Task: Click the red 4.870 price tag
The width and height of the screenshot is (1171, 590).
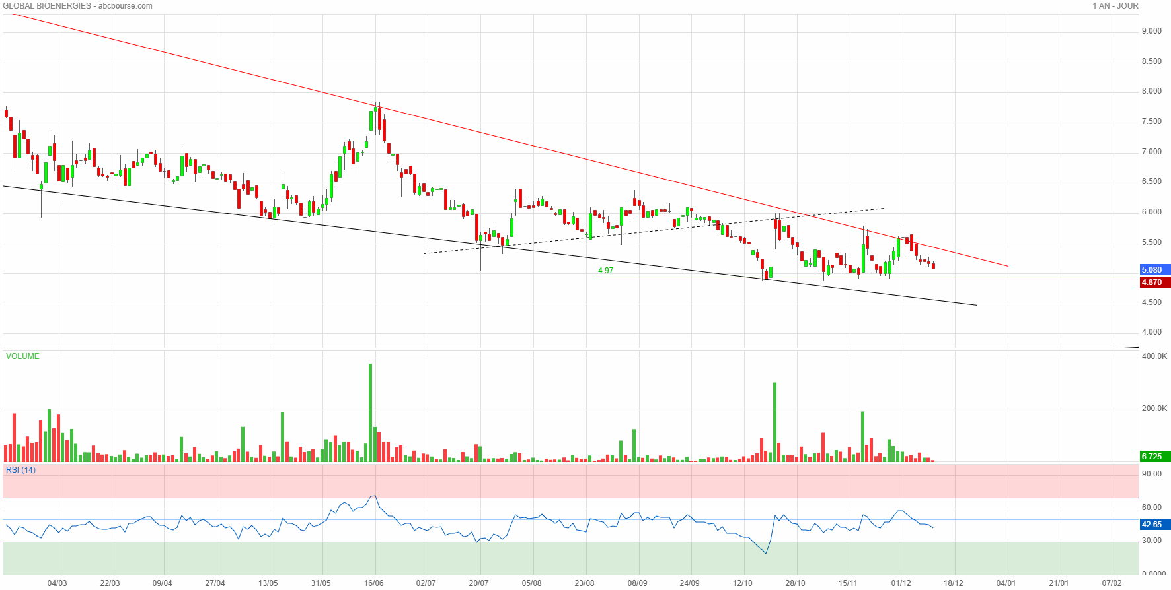Action: 1155,282
